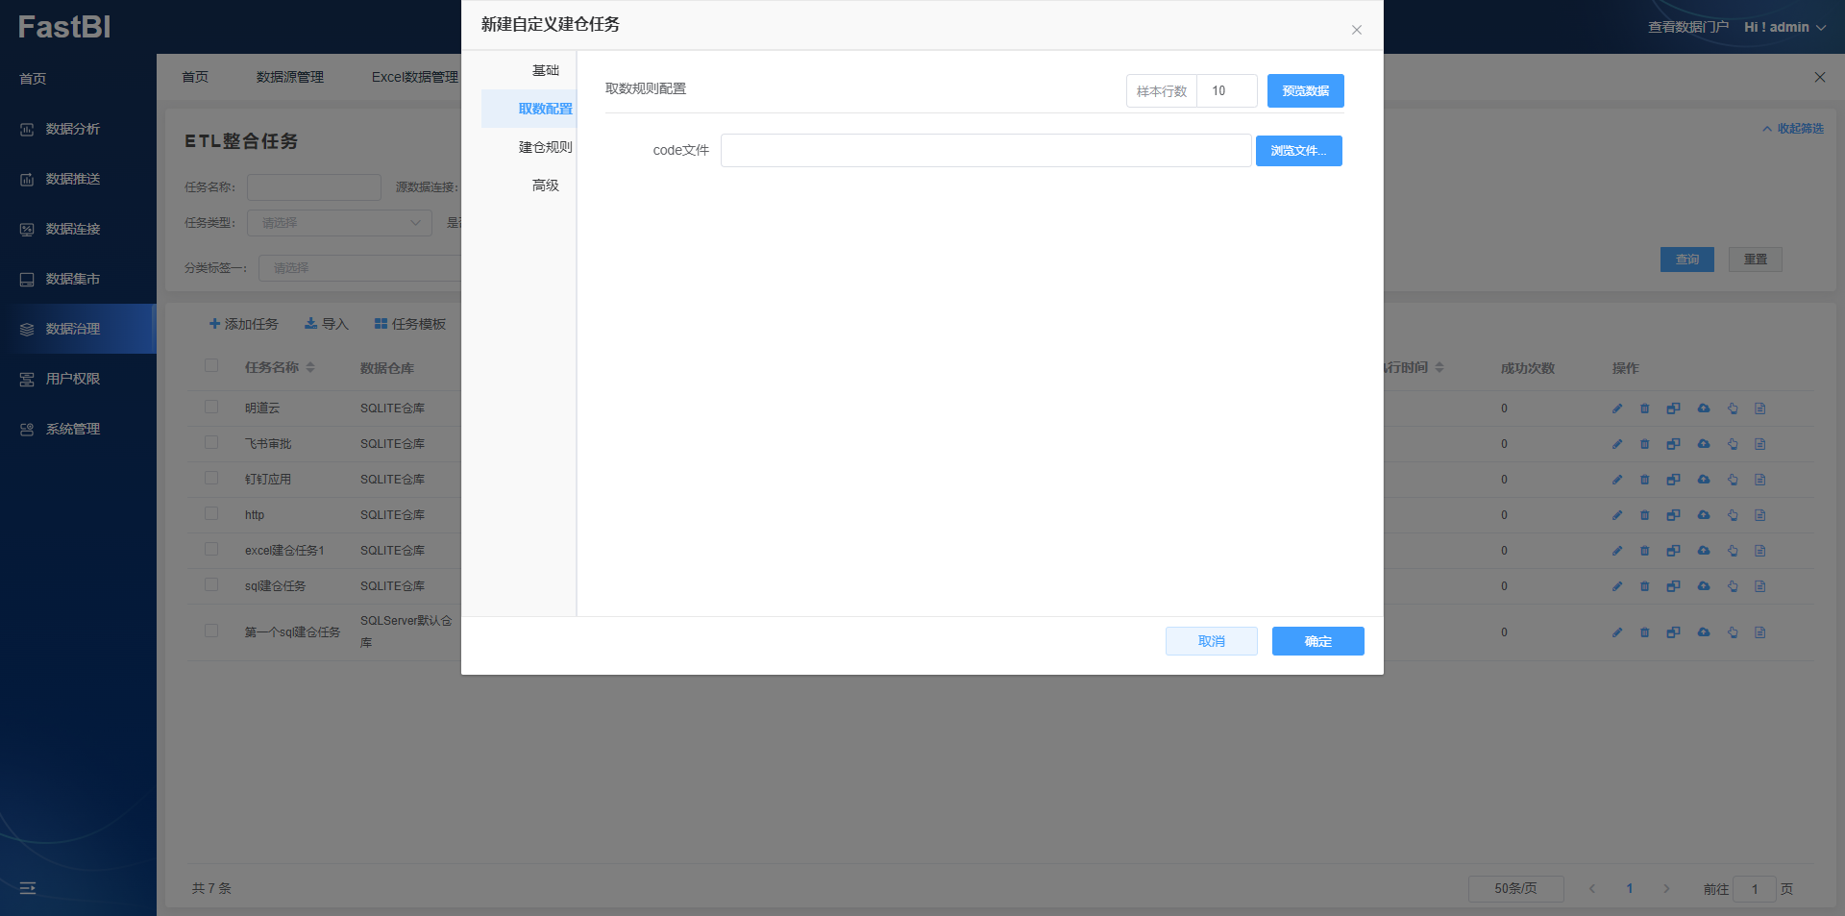Screen dimensions: 1845x916
Task: Tick the checkbox for excel建仓任务1 row
Action: click(x=211, y=549)
